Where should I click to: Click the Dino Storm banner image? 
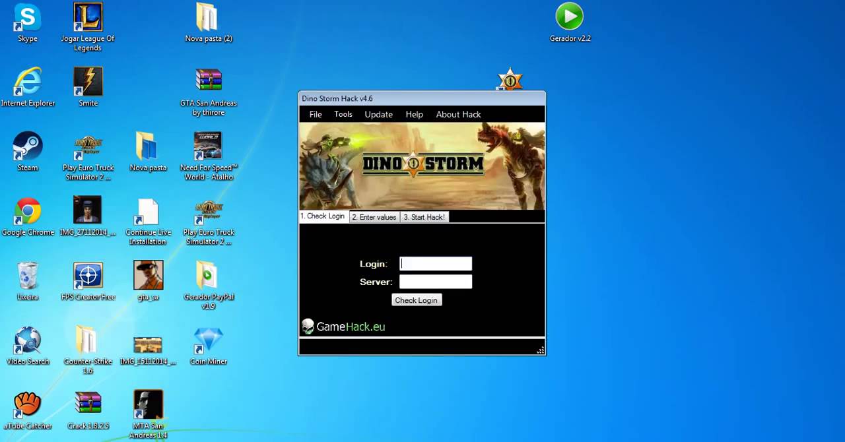point(422,166)
